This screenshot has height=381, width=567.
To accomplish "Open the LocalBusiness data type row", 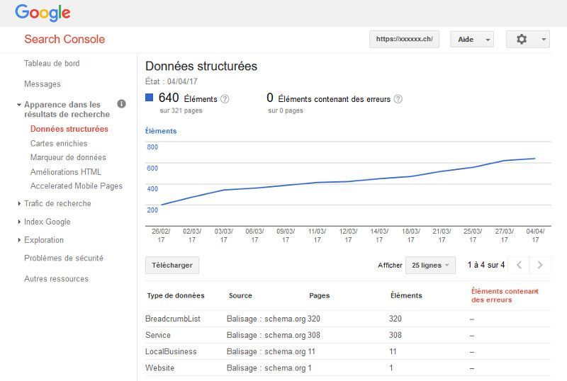I will pos(348,351).
